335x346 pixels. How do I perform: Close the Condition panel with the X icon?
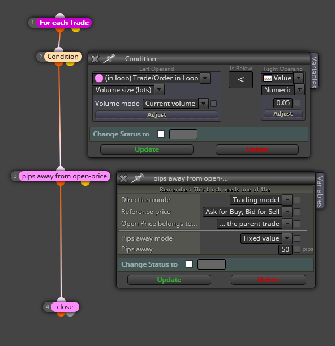click(95, 59)
